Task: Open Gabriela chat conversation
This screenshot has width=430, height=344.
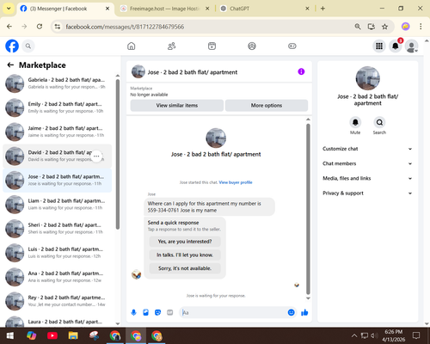Action: 58,83
